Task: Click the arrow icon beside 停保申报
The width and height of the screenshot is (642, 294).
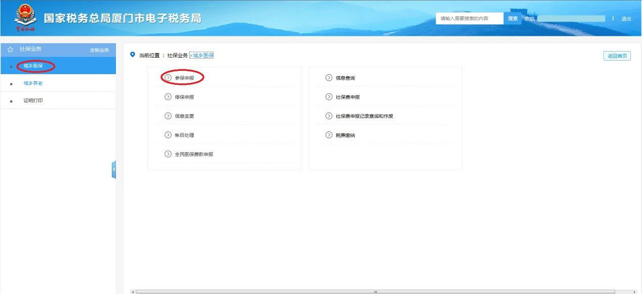Action: tap(168, 97)
